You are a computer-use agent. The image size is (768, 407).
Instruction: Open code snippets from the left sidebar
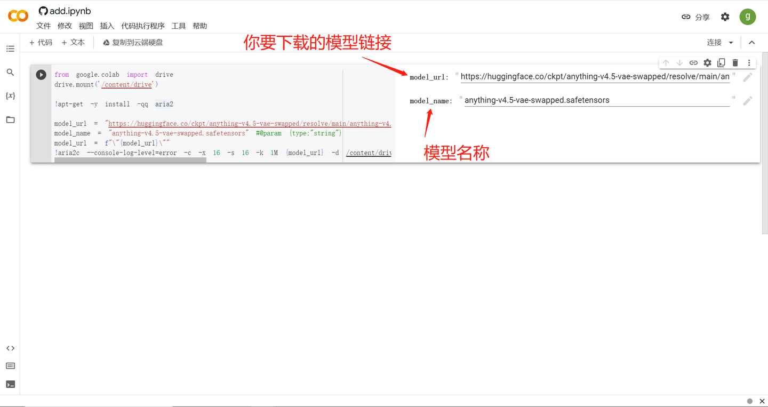coord(10,348)
